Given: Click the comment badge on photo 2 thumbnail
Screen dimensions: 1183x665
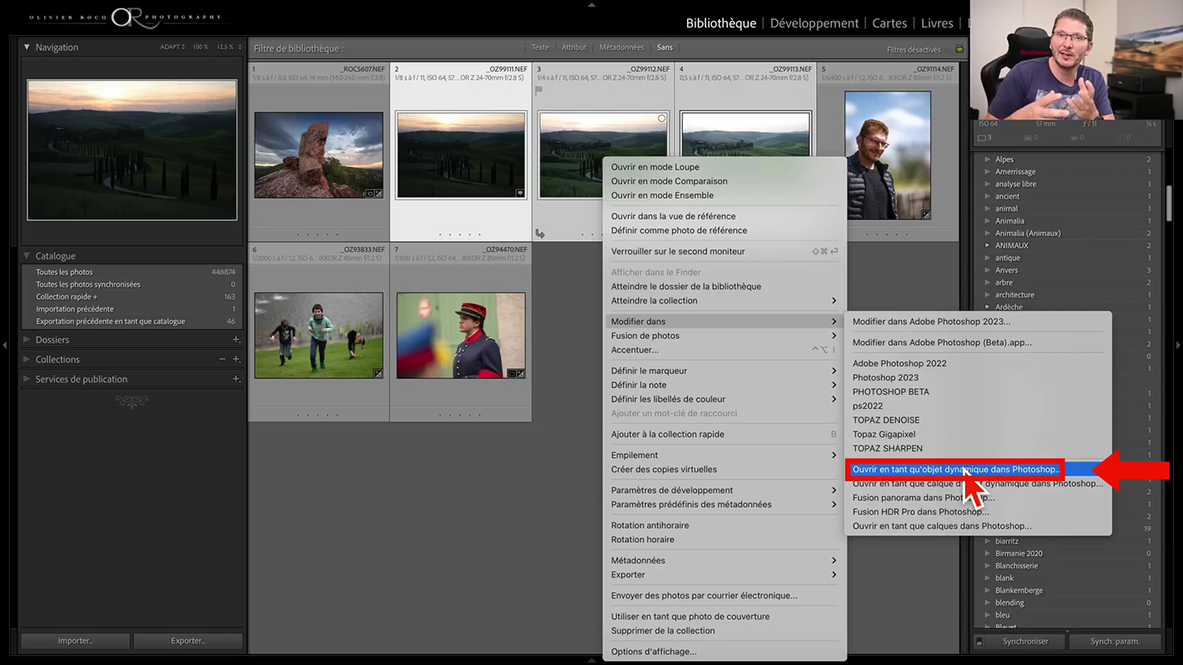Looking at the screenshot, I should click(520, 193).
